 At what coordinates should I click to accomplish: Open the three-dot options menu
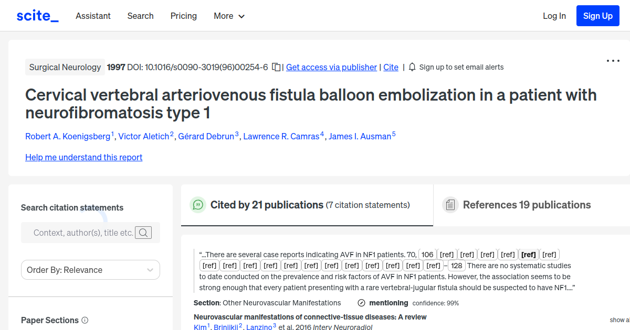(x=613, y=61)
